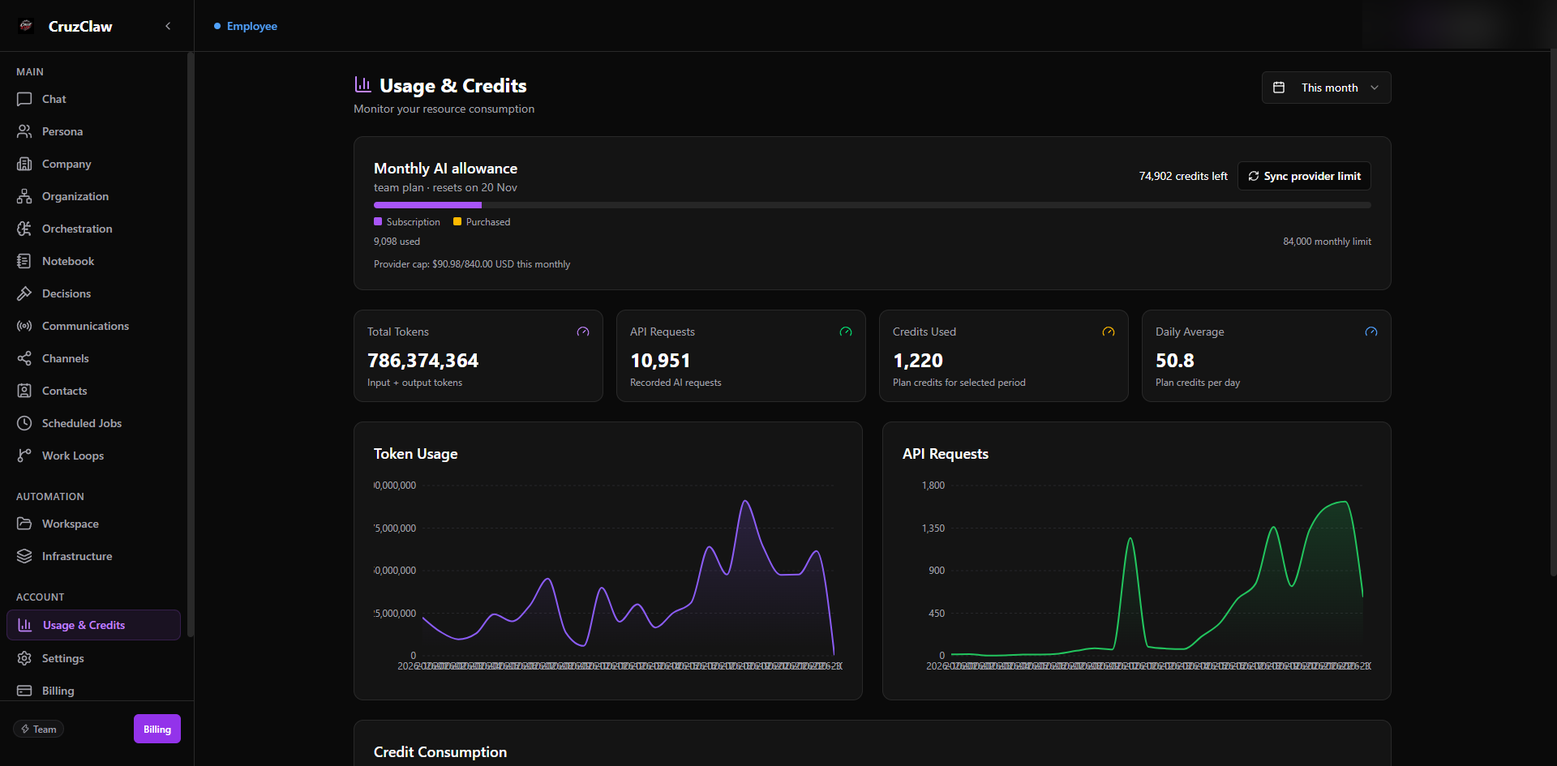Click the purple Billing button

pyautogui.click(x=157, y=729)
